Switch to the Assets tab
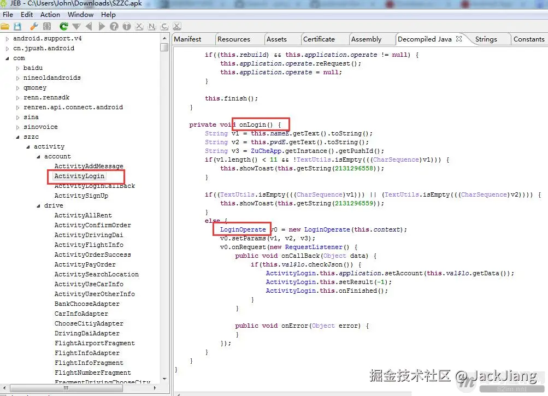This screenshot has height=396, width=548. [276, 39]
